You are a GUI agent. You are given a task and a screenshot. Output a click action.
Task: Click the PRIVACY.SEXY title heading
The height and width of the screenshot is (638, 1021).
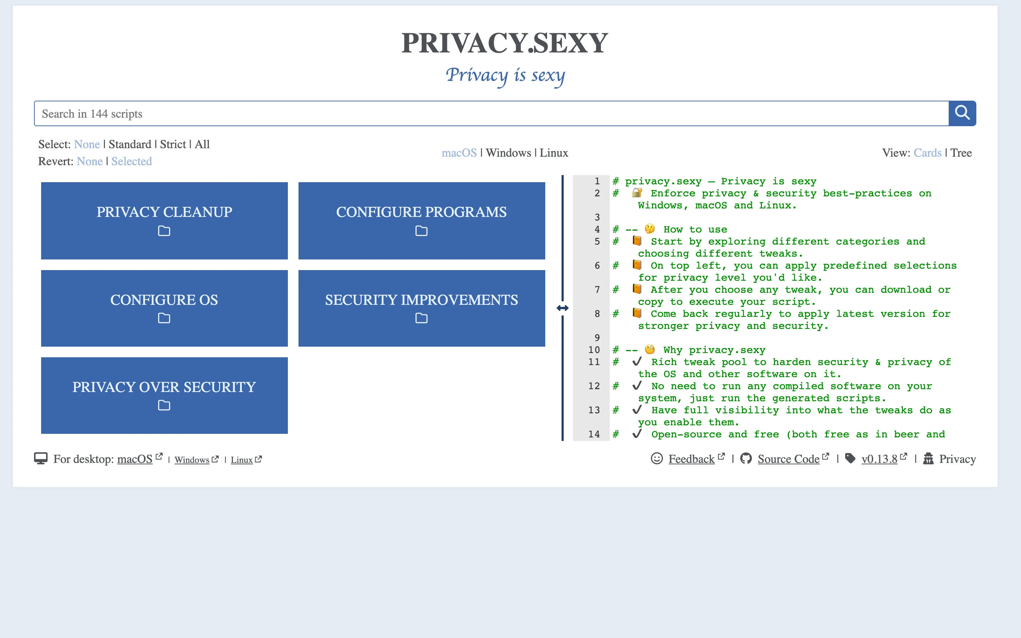click(x=504, y=43)
